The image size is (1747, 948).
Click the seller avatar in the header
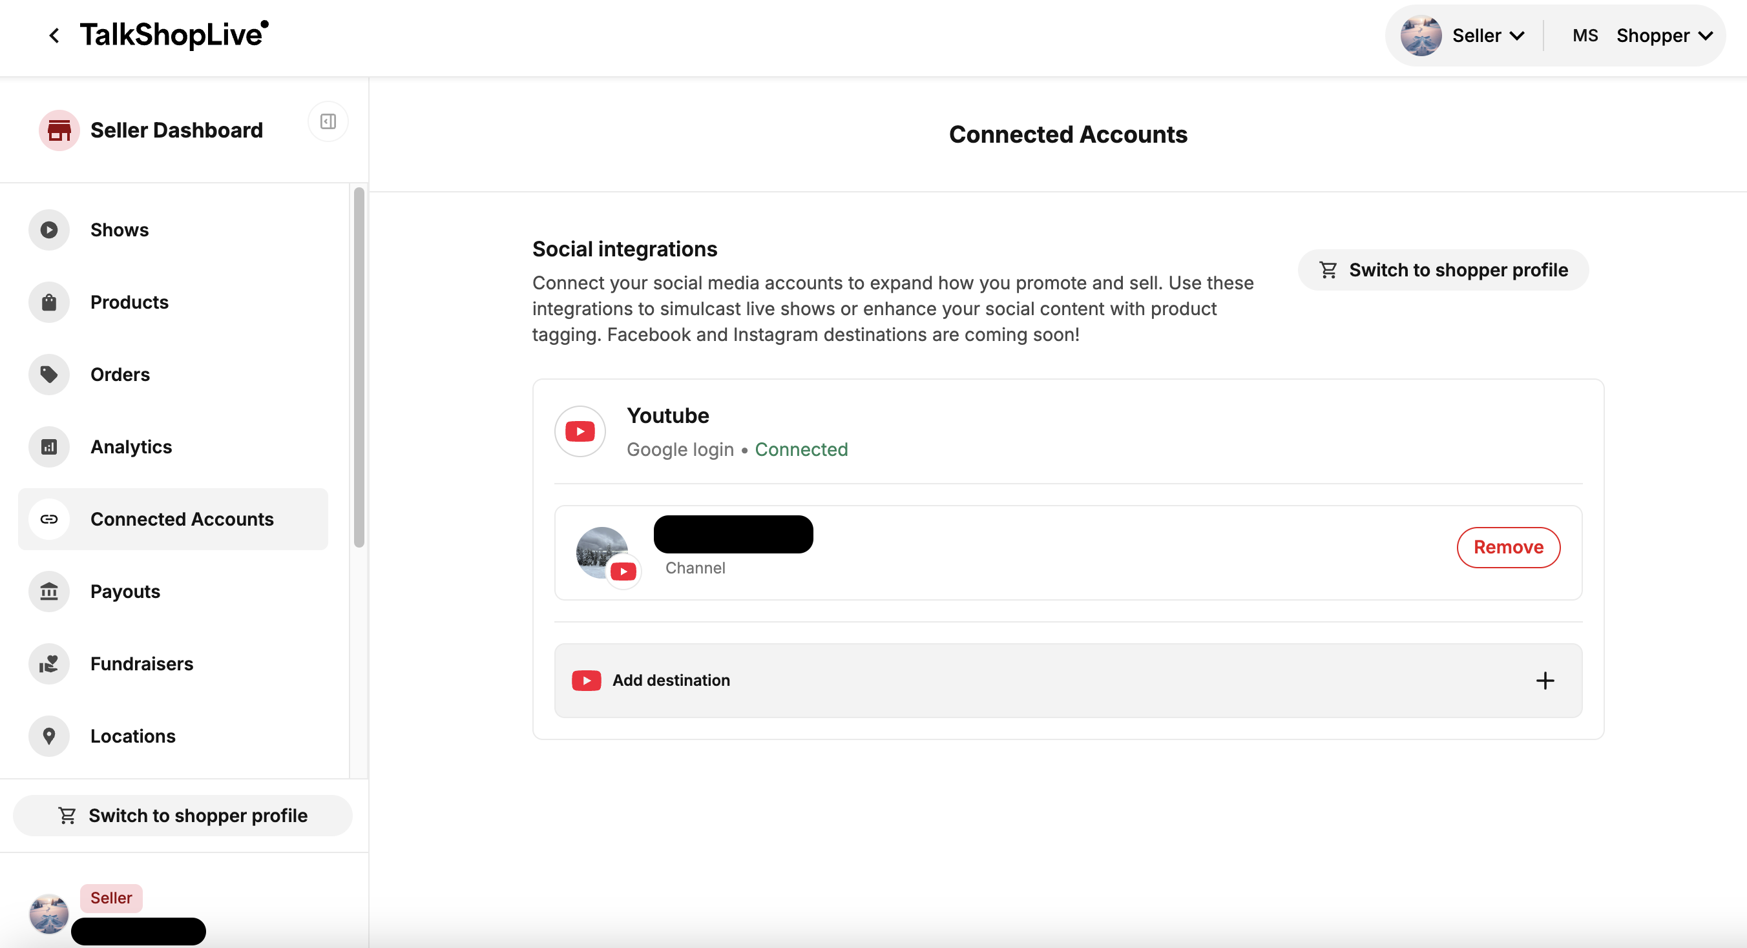click(1421, 36)
